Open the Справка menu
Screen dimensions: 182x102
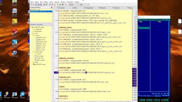click(76, 2)
